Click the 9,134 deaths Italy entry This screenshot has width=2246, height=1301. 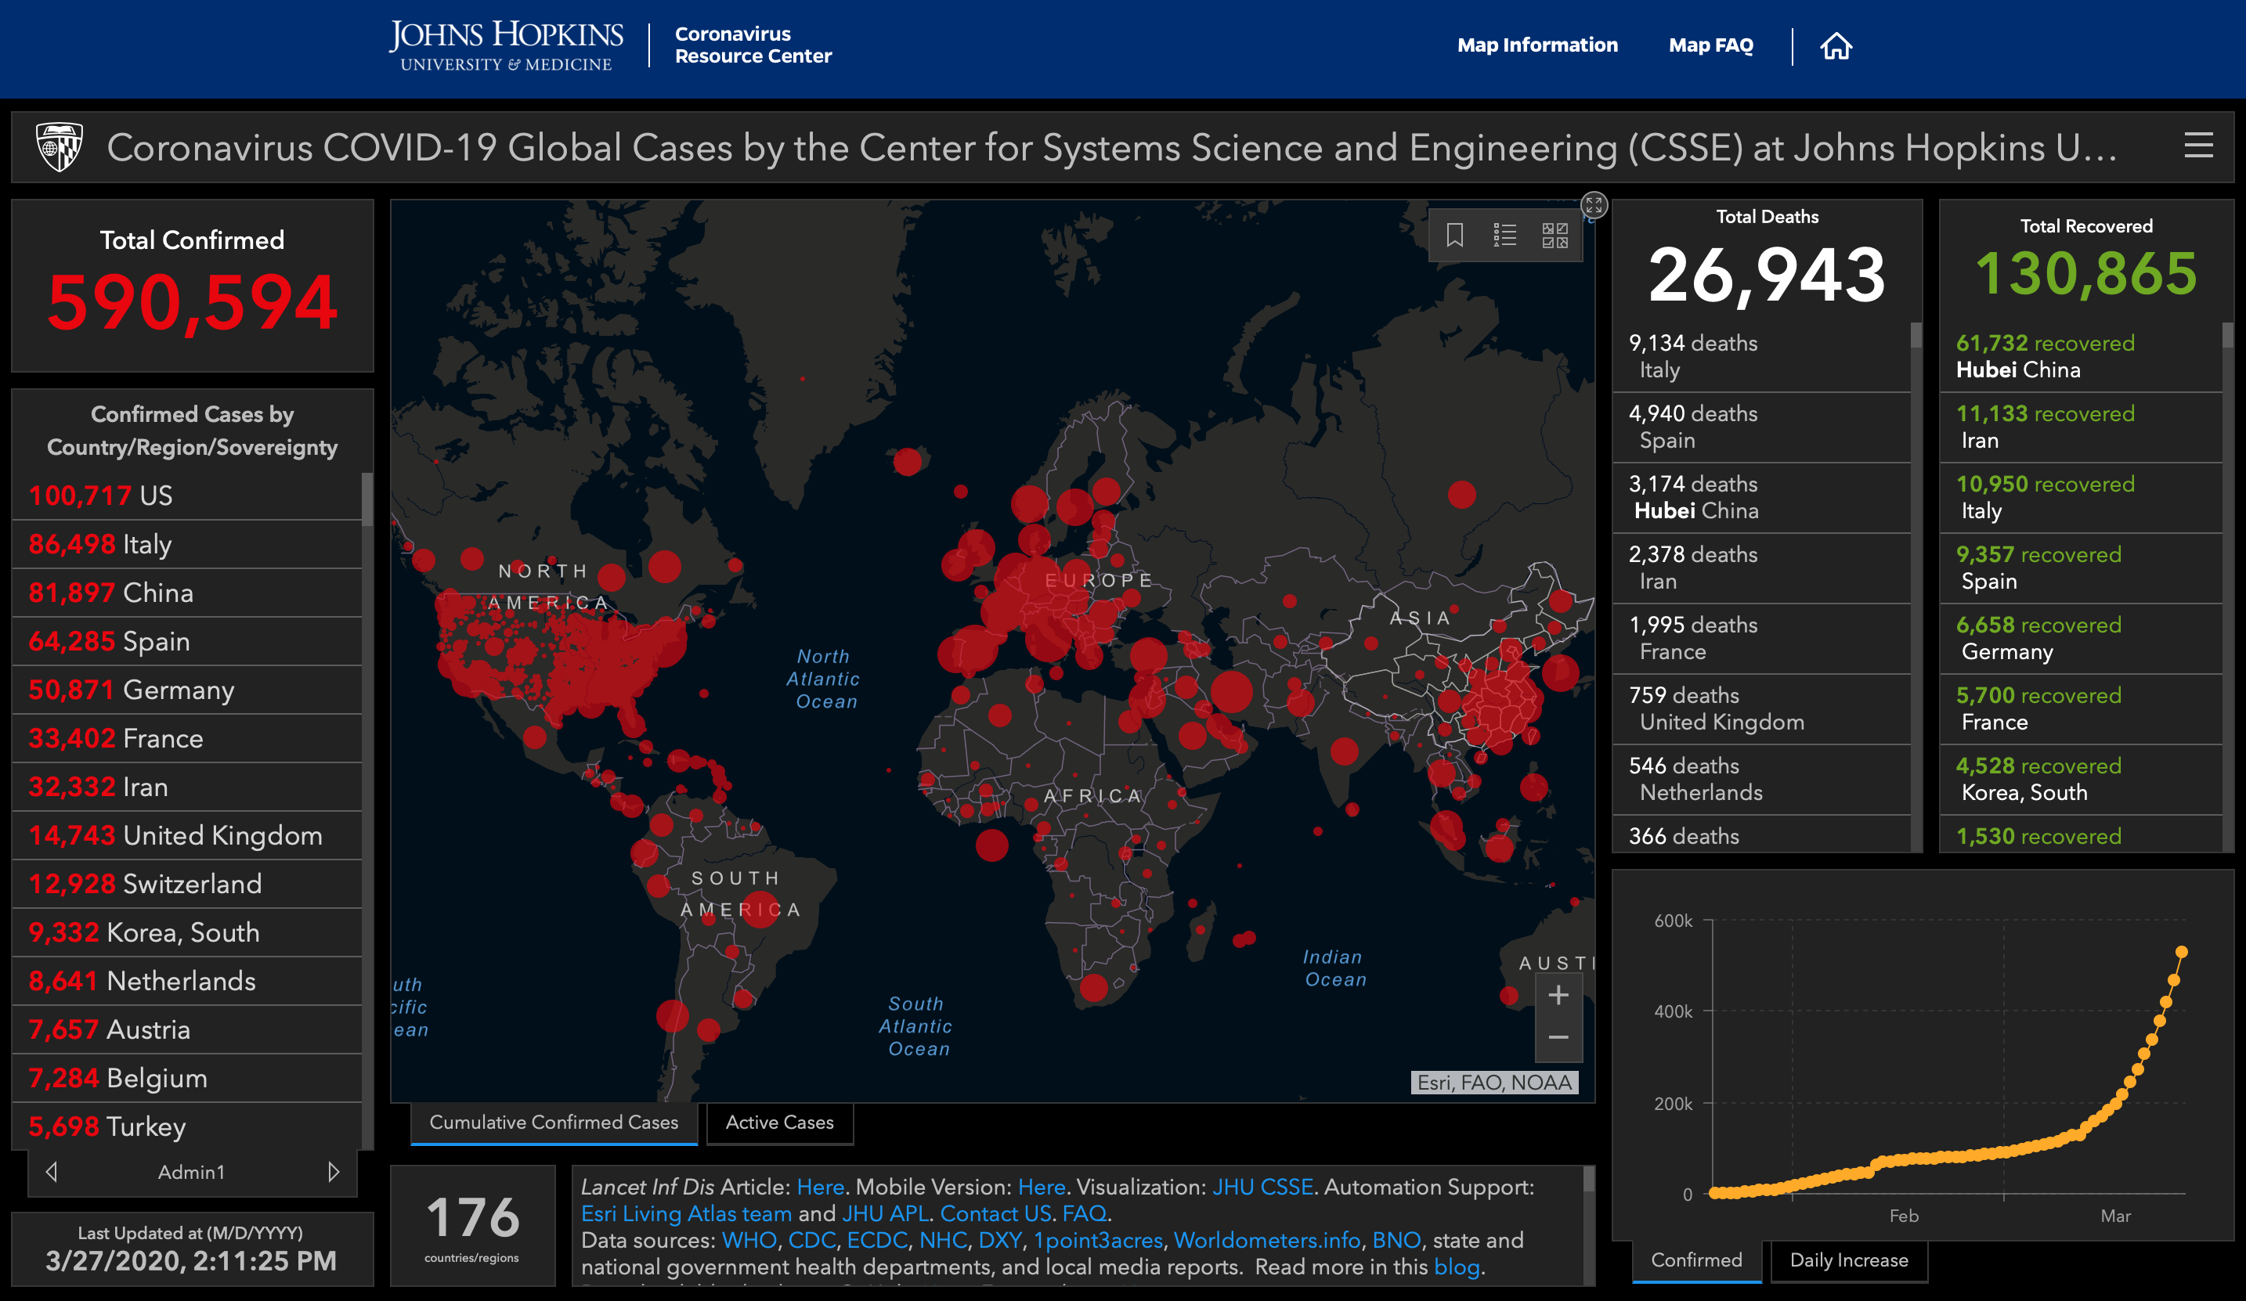1761,356
